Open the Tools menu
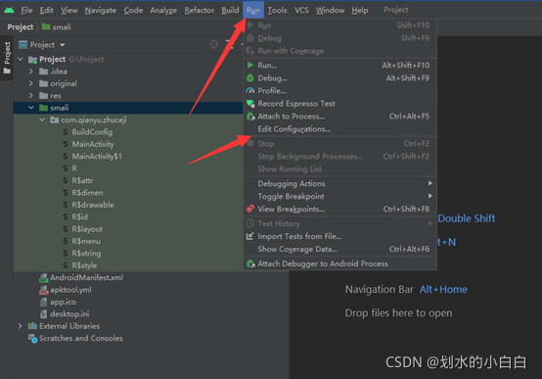Viewport: 542px width, 379px height. coord(277,11)
